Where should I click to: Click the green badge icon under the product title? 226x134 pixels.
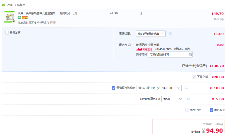[x=20, y=18]
